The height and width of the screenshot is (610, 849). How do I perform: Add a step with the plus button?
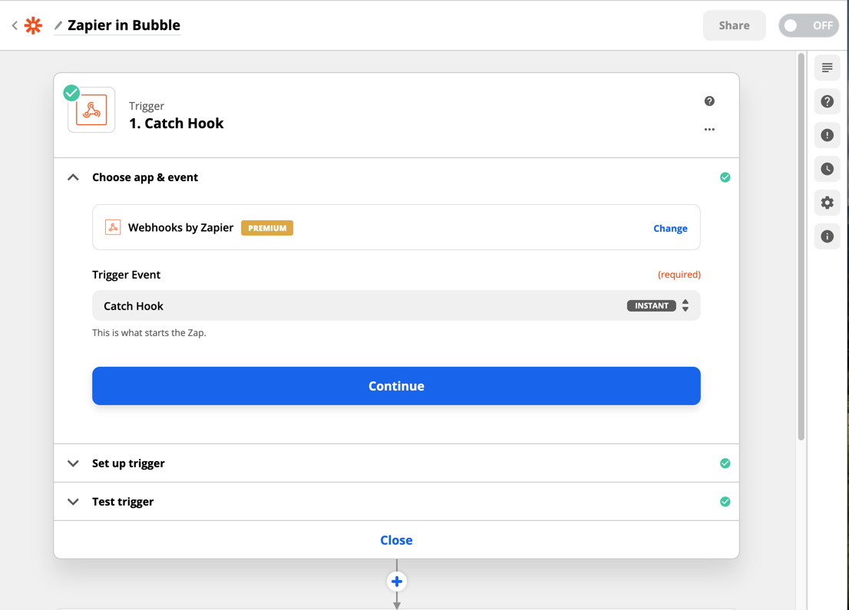[x=397, y=582]
